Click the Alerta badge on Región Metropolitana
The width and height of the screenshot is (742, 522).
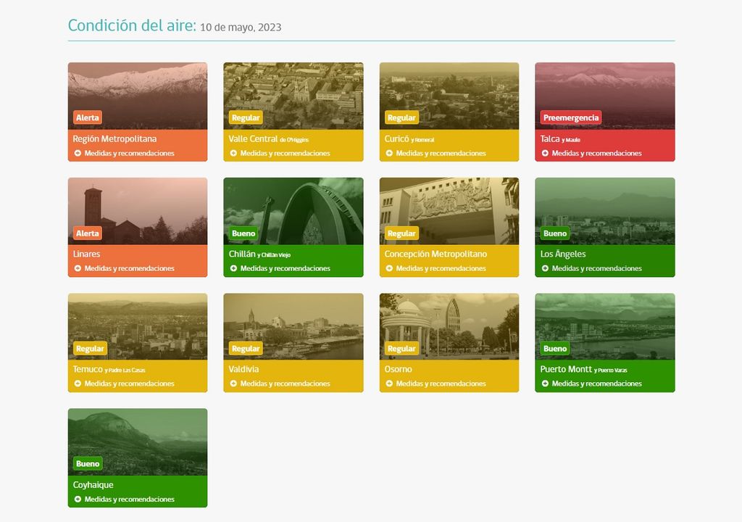coord(88,117)
